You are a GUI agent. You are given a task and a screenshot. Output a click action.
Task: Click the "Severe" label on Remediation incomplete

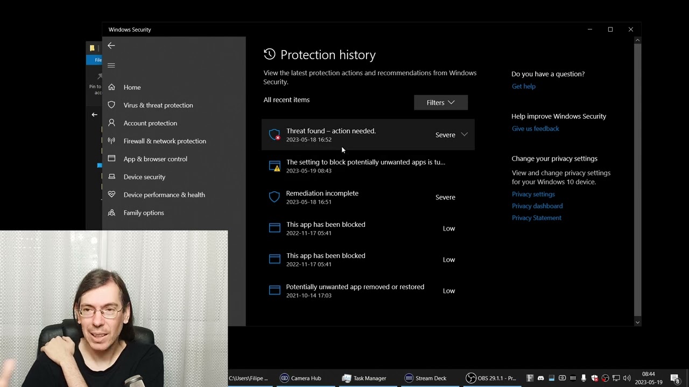click(x=445, y=197)
